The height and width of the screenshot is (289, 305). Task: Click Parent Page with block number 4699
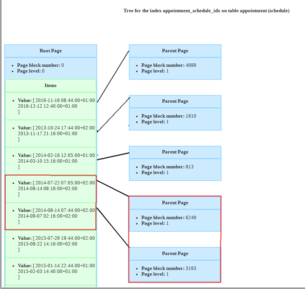175,62
